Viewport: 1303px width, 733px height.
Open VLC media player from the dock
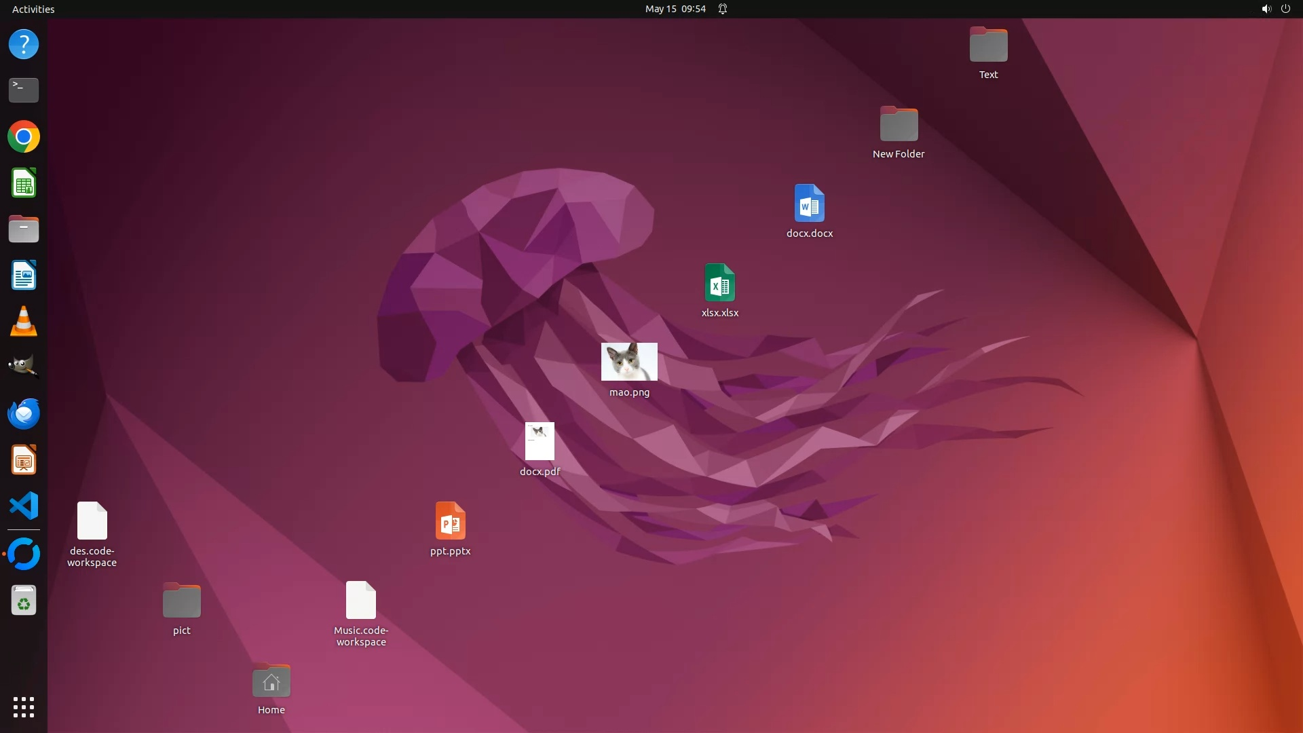coord(24,322)
